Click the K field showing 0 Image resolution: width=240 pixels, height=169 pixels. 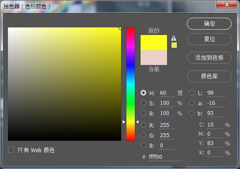(x=214, y=153)
